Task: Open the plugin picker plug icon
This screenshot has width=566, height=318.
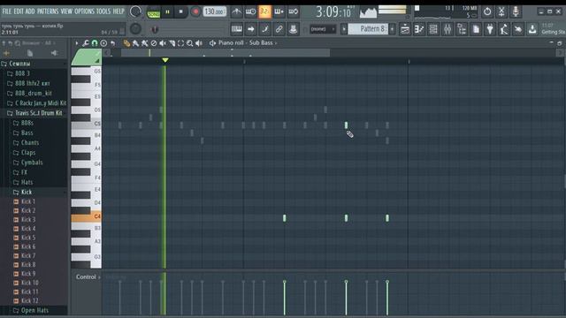Action: click(490, 29)
